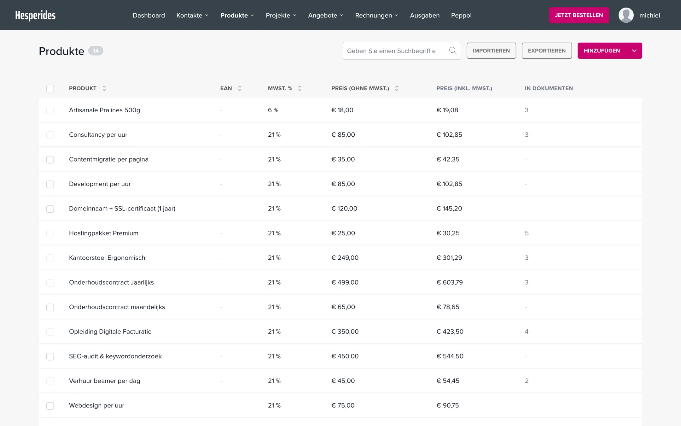Go to the Peppol section
Screen dimensions: 681x426
tap(461, 15)
